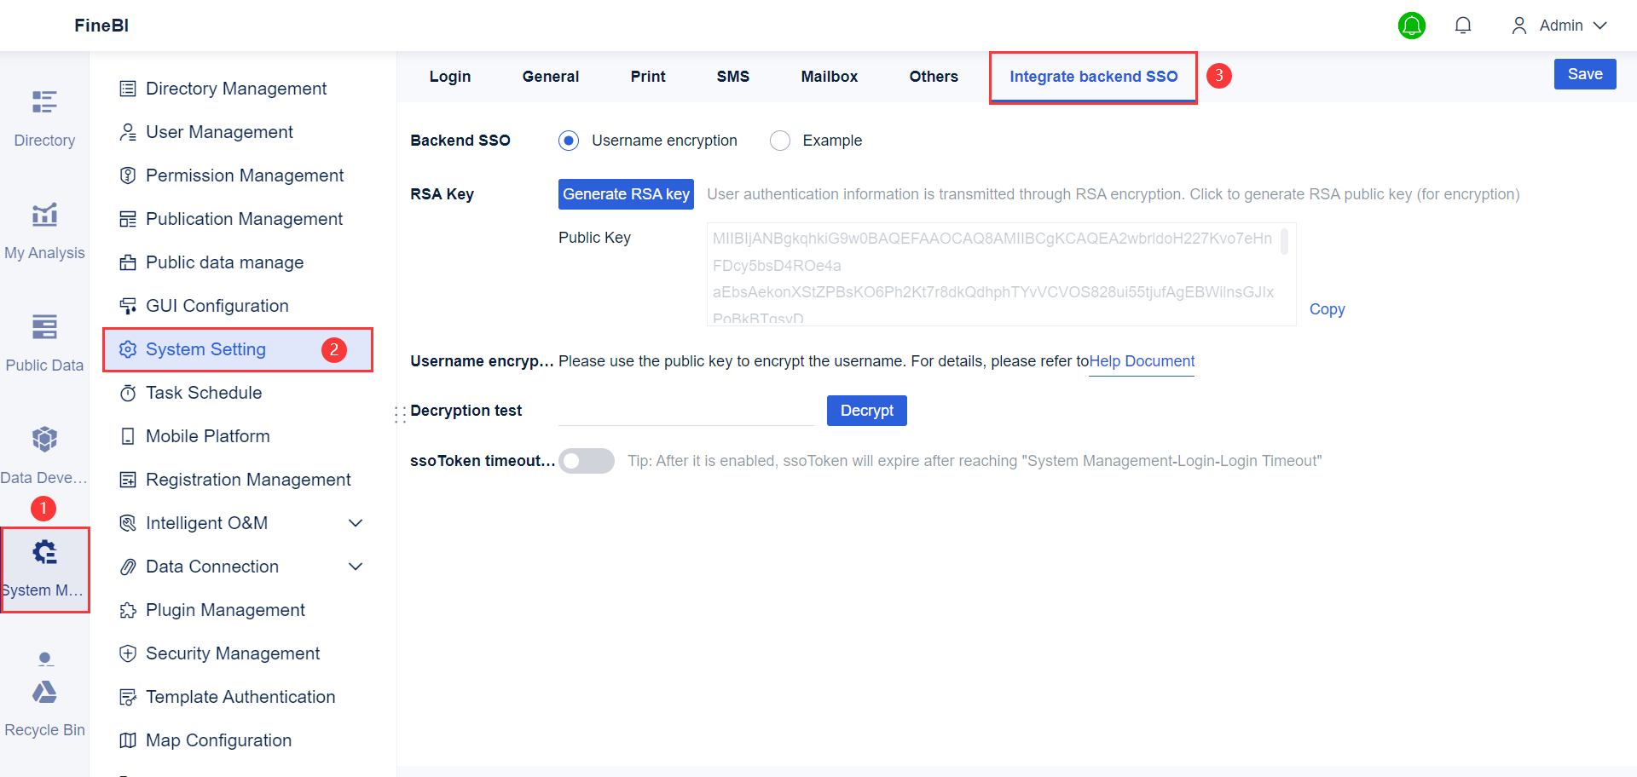
Task: Open the Admin account dropdown
Action: click(1560, 25)
